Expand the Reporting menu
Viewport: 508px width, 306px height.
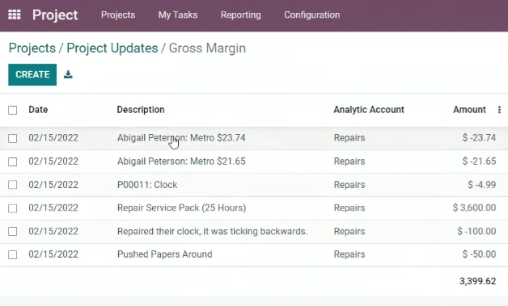(x=241, y=15)
